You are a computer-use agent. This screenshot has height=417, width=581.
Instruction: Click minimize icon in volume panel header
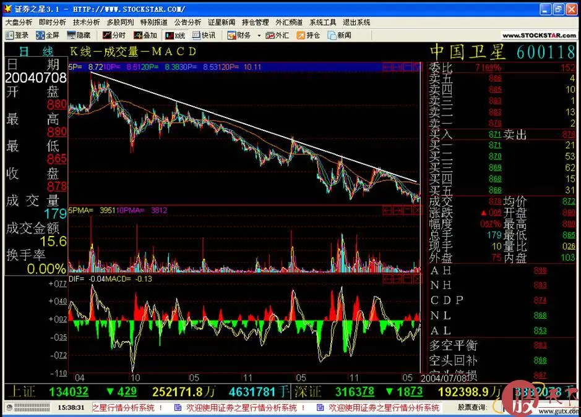click(407, 211)
